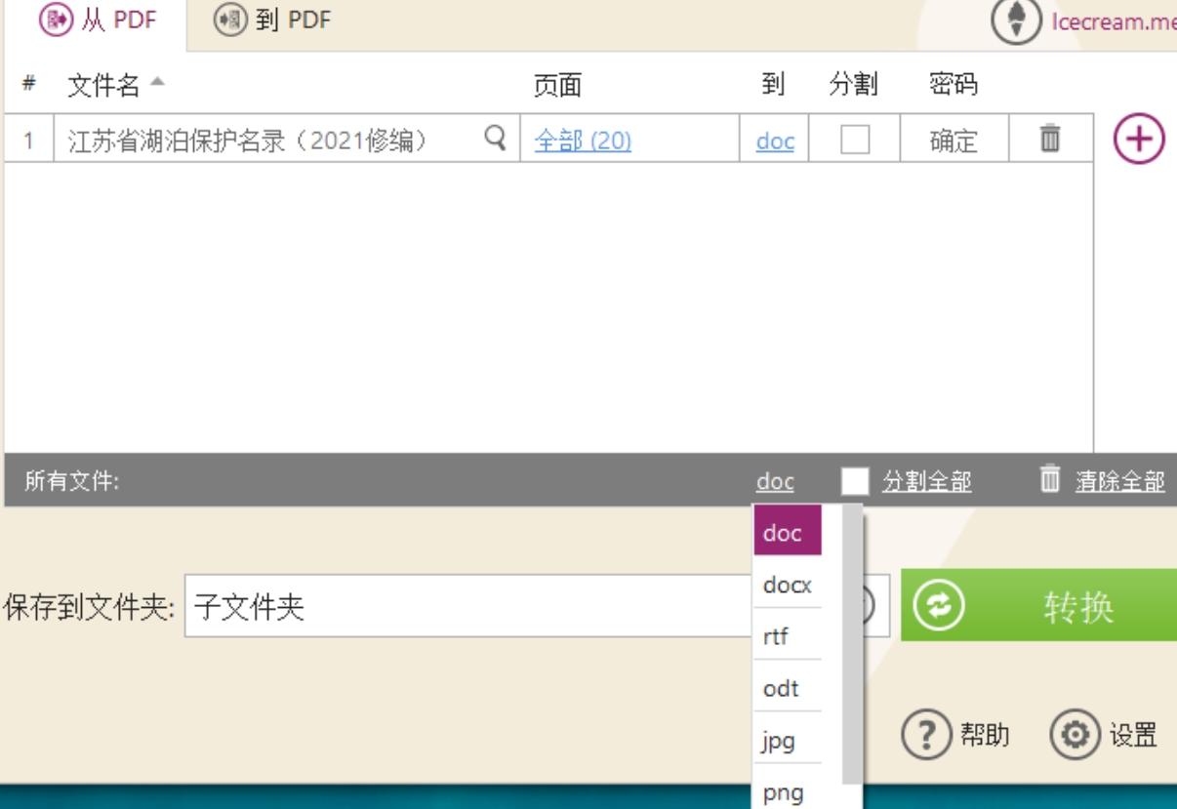
Task: Select odt from the format list
Action: point(788,689)
